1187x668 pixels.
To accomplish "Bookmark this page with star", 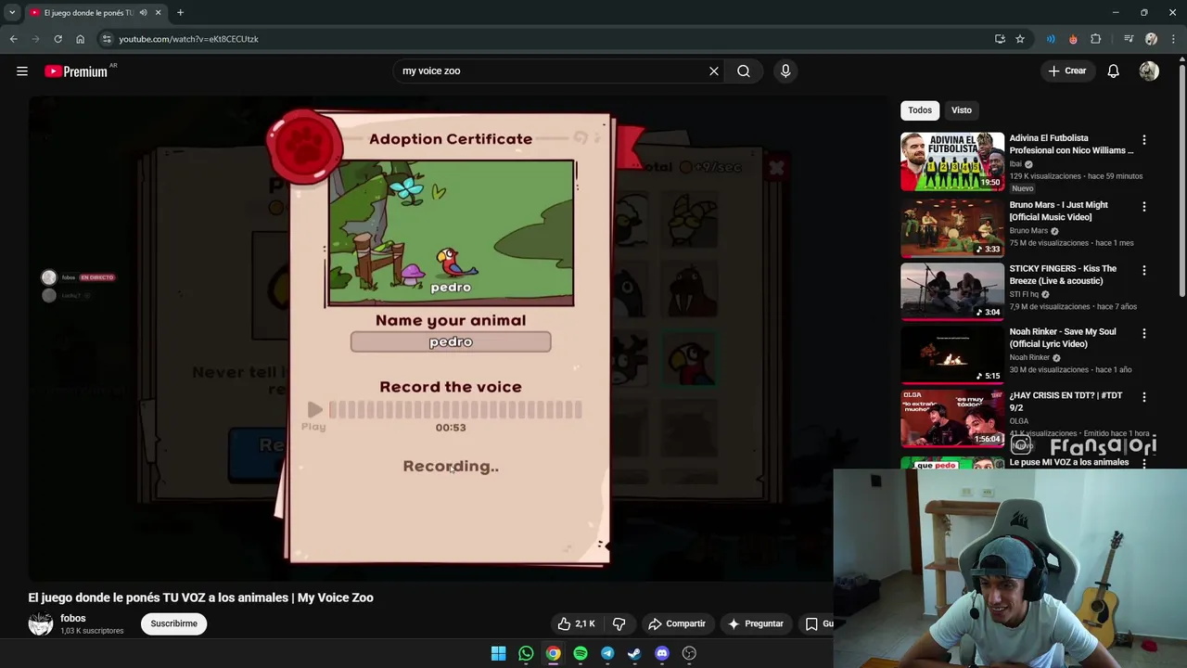I will 1020,39.
